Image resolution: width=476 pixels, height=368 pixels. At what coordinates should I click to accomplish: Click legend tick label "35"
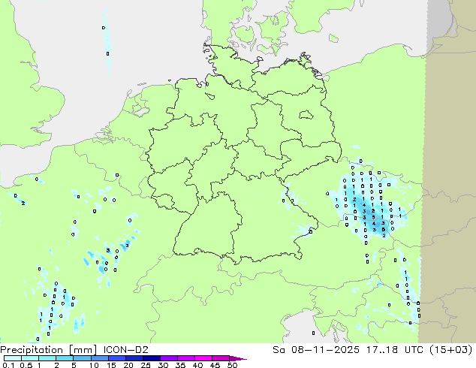point(180,365)
